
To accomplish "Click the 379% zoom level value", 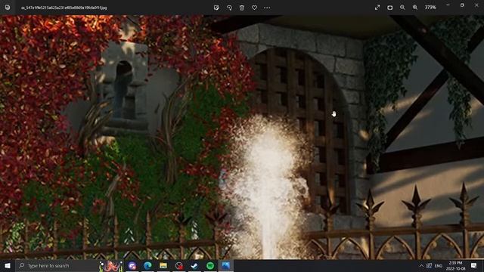I will pos(430,8).
